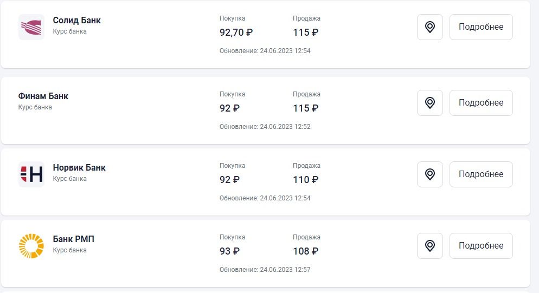The height and width of the screenshot is (293, 539).
Task: Click Банк РМП map marker icon
Action: click(x=430, y=246)
